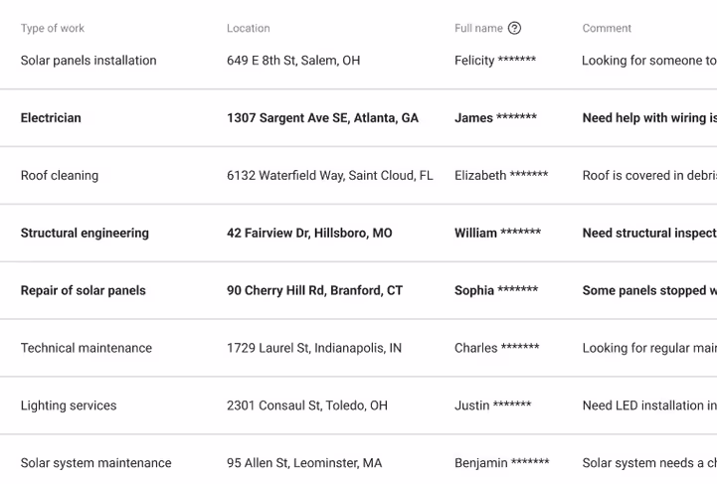Screen dimensions: 717x484
Task: Click the Location column header
Action: (248, 29)
